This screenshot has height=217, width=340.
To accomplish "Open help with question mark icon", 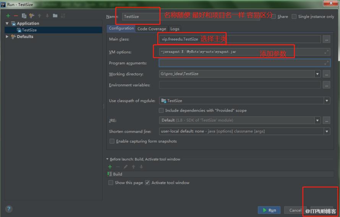I will [9, 209].
